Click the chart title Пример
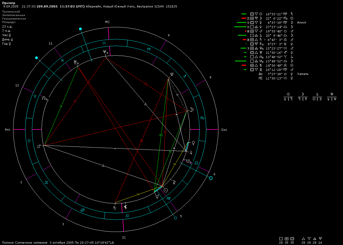This screenshot has width=343, height=245. pos(9,3)
